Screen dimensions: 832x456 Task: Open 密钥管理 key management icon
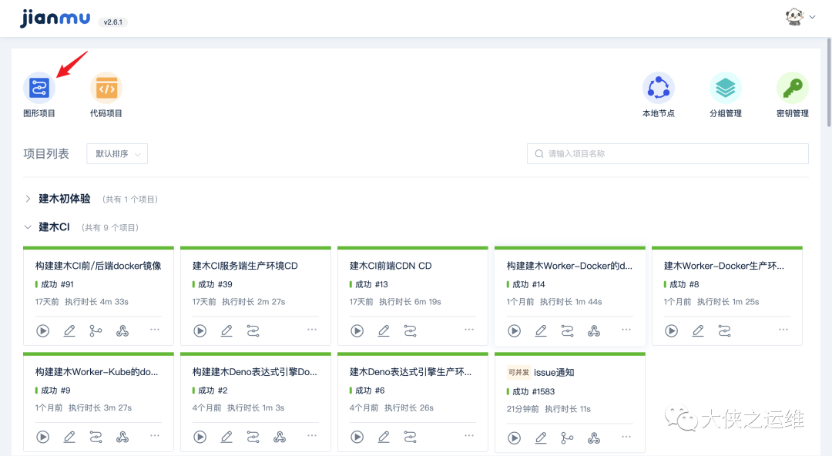(792, 88)
